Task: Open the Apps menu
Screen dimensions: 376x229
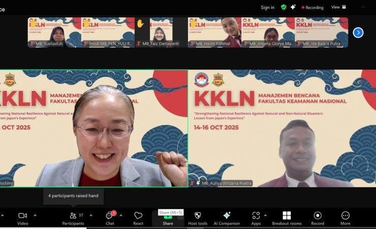Action: pos(256,218)
